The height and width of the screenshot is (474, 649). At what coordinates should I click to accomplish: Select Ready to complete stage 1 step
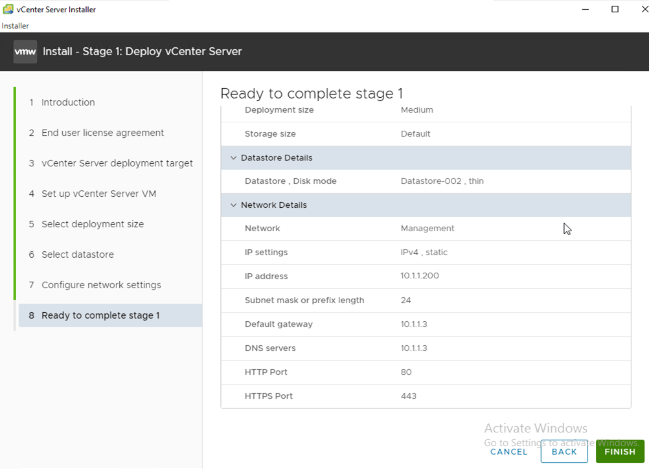click(100, 315)
